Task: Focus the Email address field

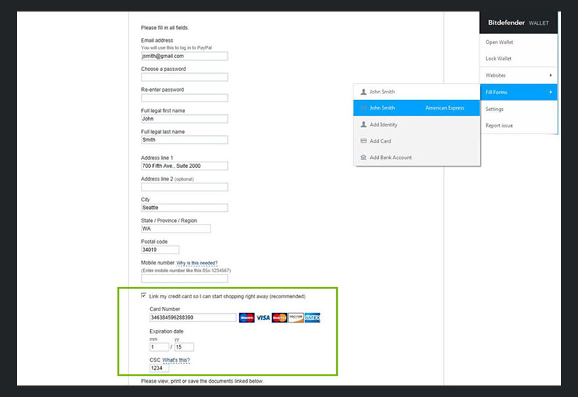Action: pos(184,56)
